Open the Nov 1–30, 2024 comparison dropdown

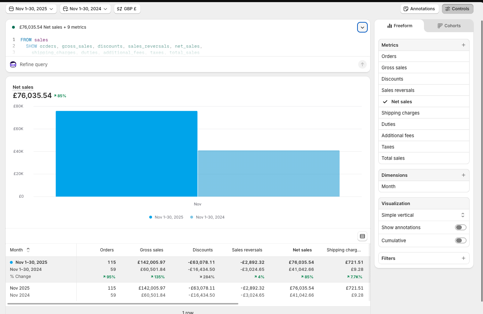(x=85, y=9)
